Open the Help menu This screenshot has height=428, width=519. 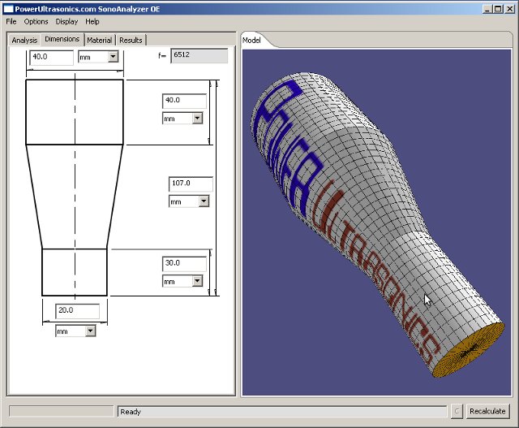point(92,22)
